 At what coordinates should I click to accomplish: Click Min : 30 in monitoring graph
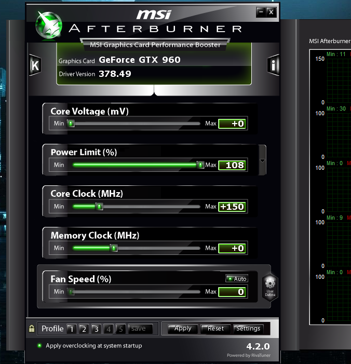pyautogui.click(x=336, y=109)
